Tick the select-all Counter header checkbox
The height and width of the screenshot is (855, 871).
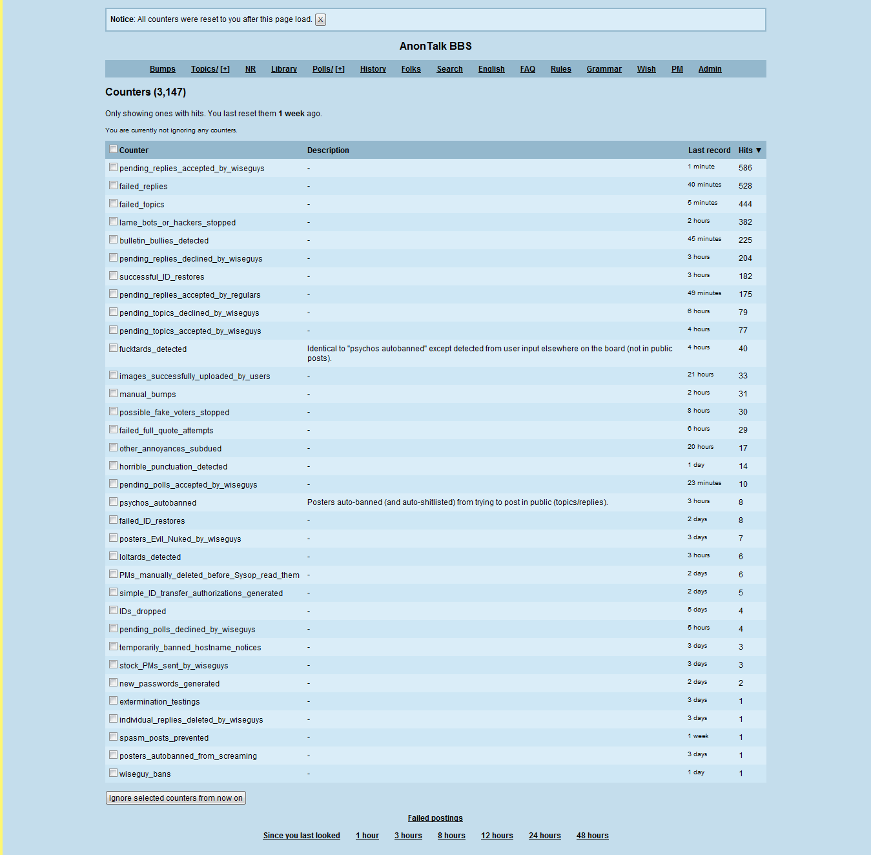pos(114,149)
